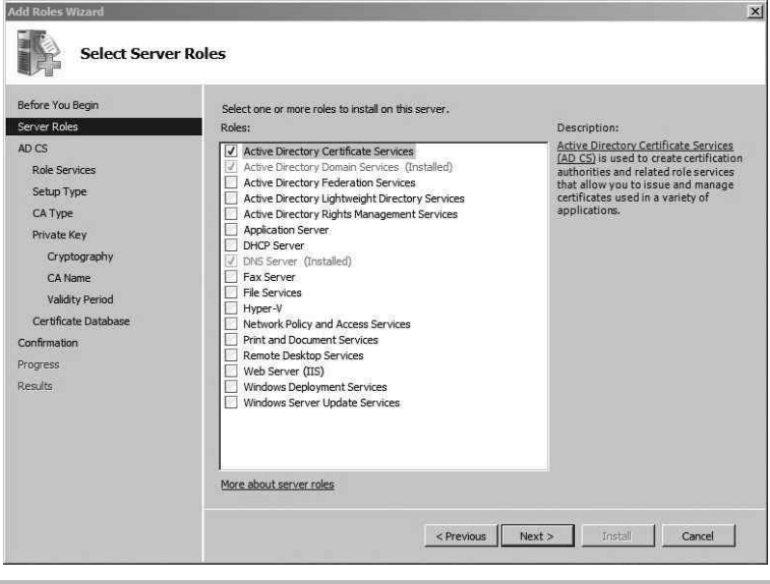This screenshot has width=770, height=584.
Task: Select Print and Document Services checkbox
Action: [x=231, y=340]
